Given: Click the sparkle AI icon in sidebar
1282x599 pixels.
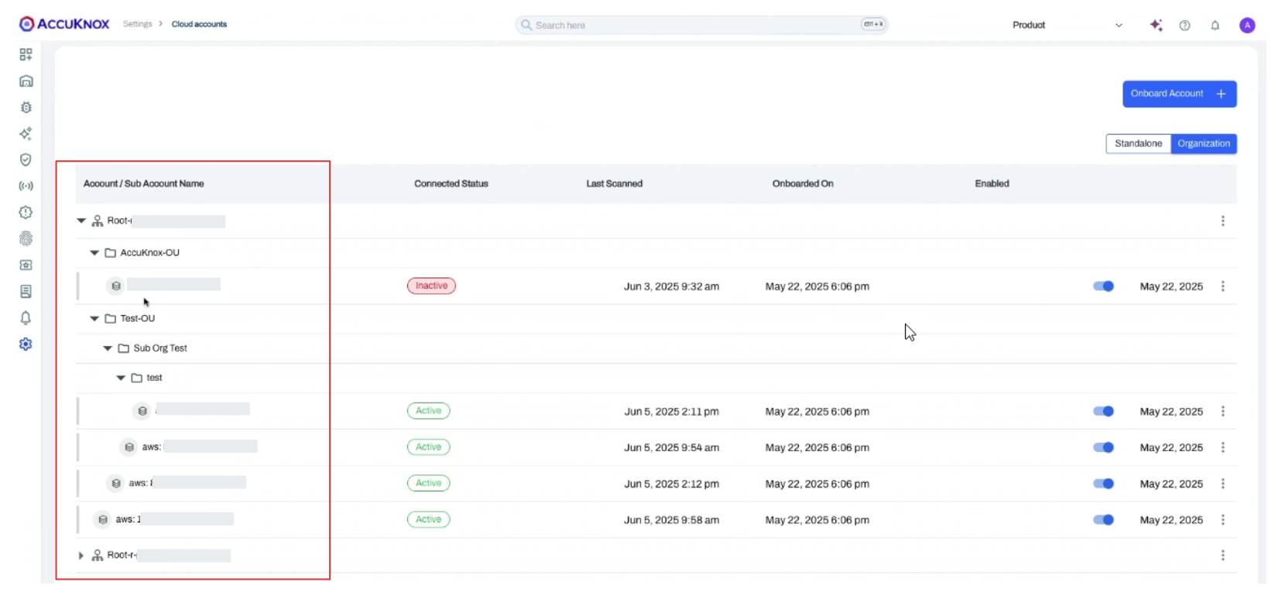Looking at the screenshot, I should (x=26, y=134).
